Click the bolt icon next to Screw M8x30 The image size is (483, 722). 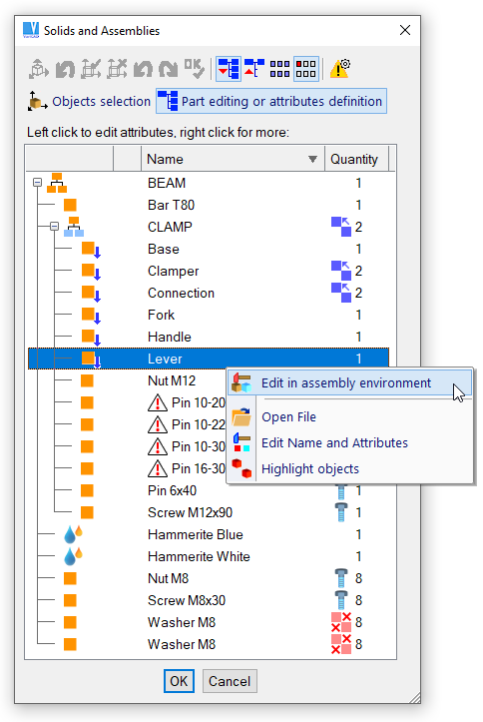pos(341,600)
